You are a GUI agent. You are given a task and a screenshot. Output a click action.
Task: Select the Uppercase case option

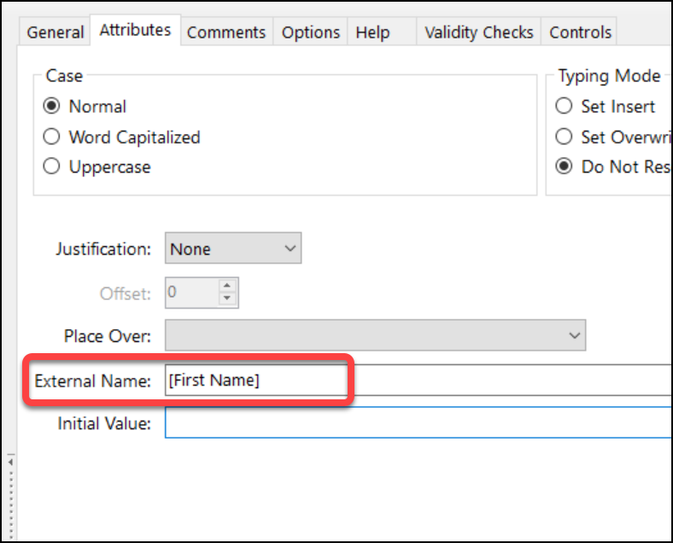click(52, 167)
